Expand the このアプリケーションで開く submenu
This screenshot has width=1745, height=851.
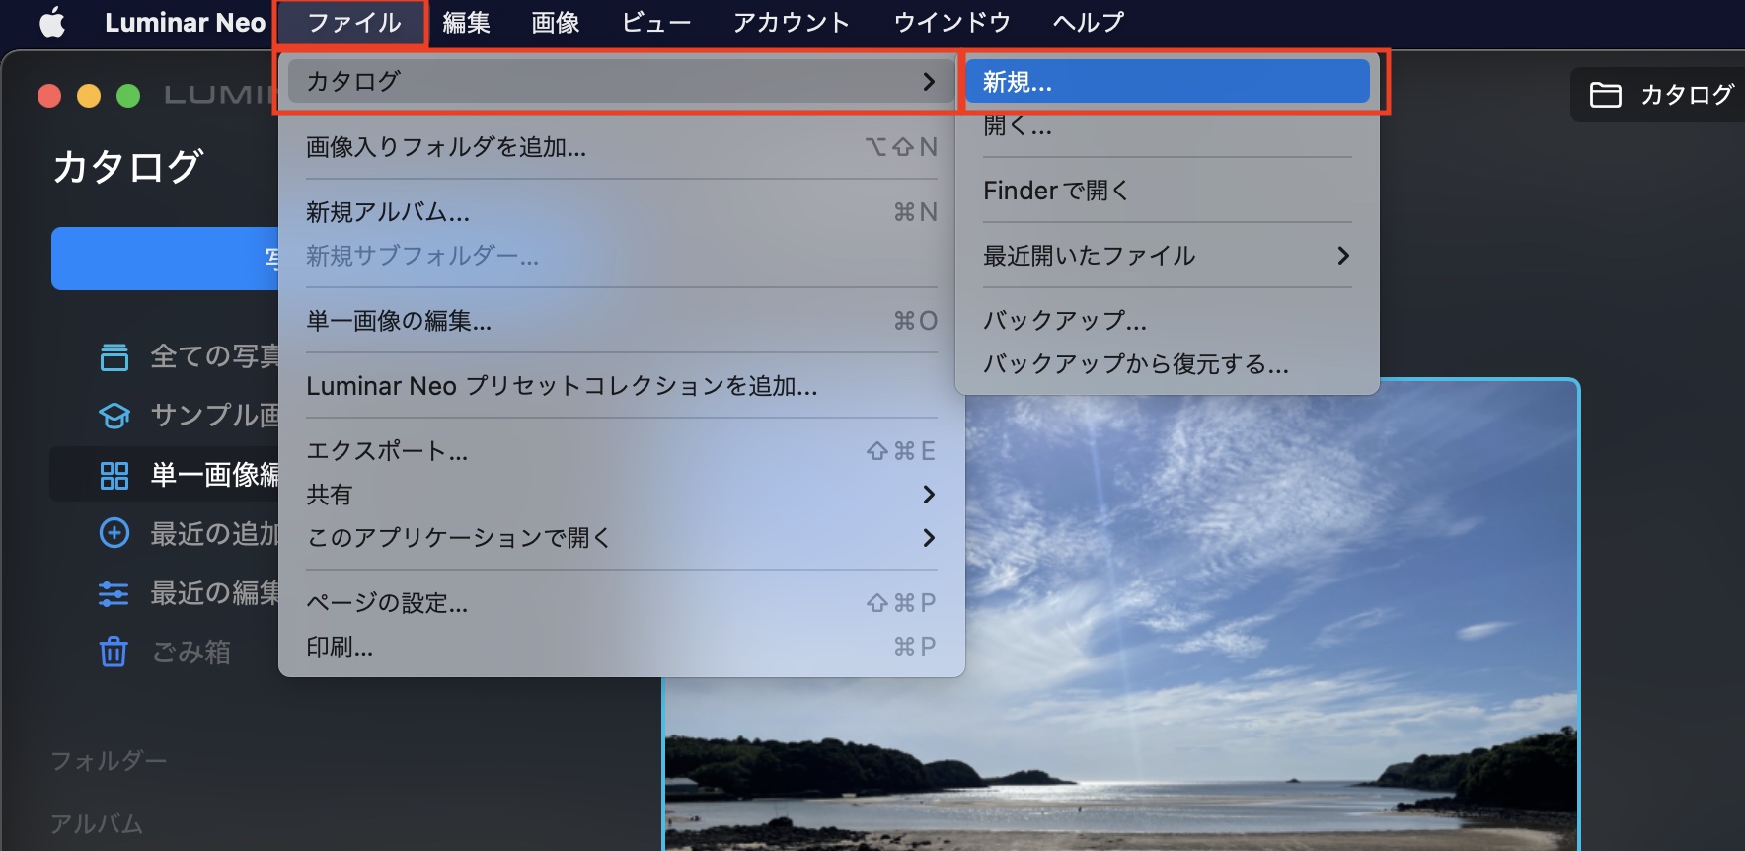(621, 537)
